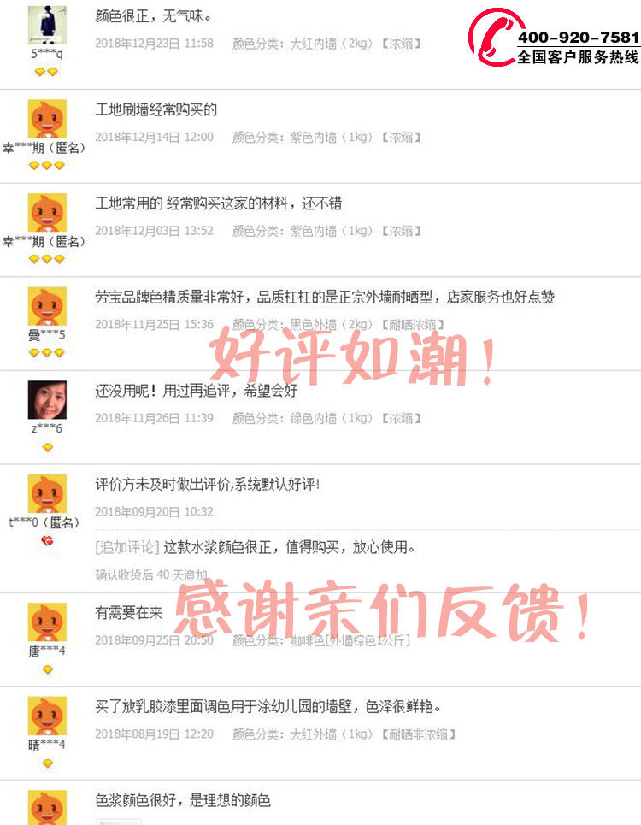Click username z***6 below photo
The image size is (641, 825).
pos(47,429)
